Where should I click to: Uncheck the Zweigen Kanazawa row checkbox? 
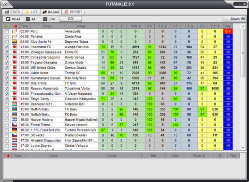click(x=7, y=52)
